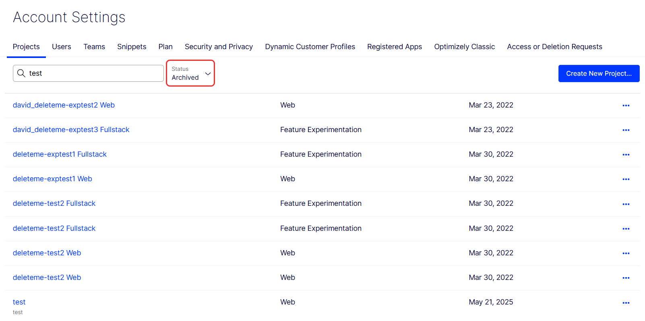The width and height of the screenshot is (645, 321).
Task: Open Access or Deletion Requests tab
Action: [554, 47]
